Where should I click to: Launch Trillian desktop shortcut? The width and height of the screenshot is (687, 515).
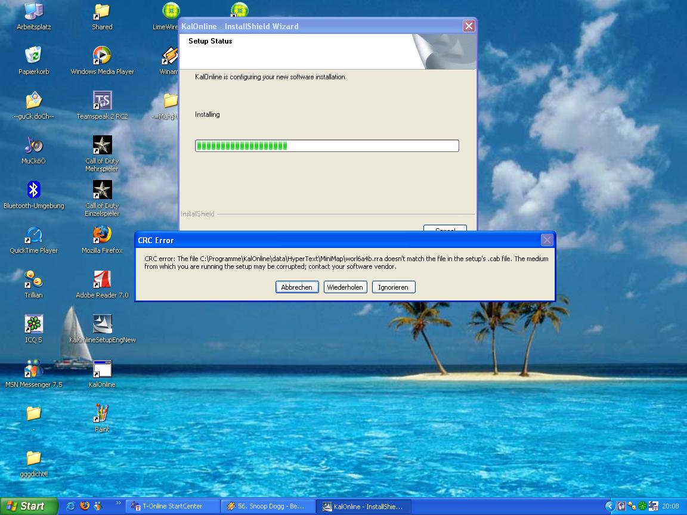pyautogui.click(x=34, y=285)
